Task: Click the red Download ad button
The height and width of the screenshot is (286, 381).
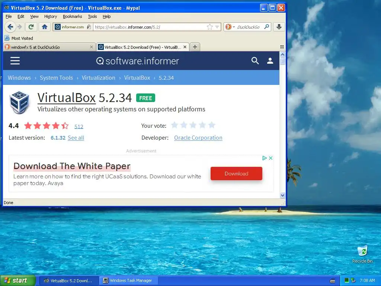Action: click(236, 174)
